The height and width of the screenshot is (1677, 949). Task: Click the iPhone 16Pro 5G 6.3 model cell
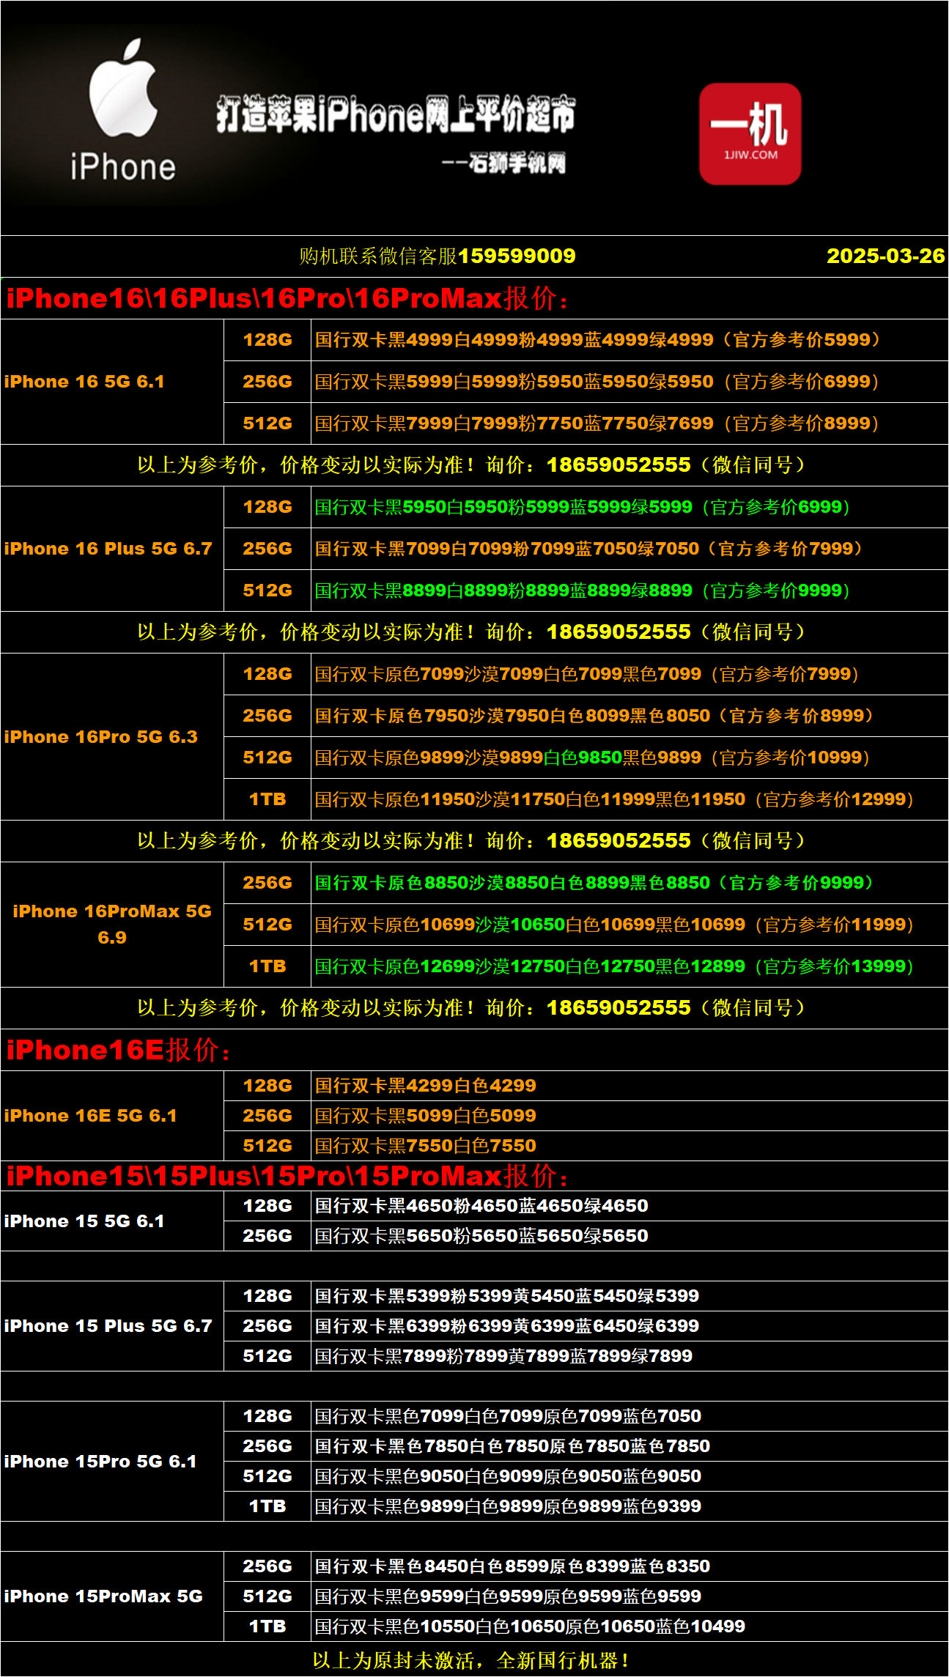click(x=112, y=736)
